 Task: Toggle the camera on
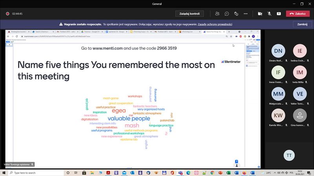(x=260, y=14)
